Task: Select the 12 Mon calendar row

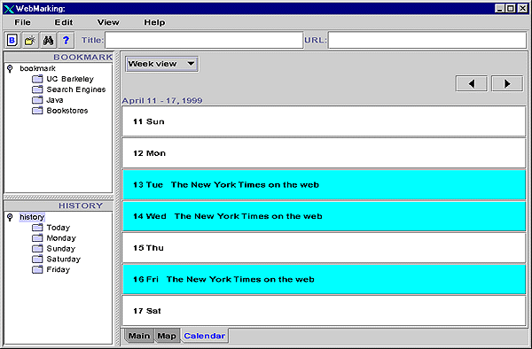Action: (x=324, y=153)
